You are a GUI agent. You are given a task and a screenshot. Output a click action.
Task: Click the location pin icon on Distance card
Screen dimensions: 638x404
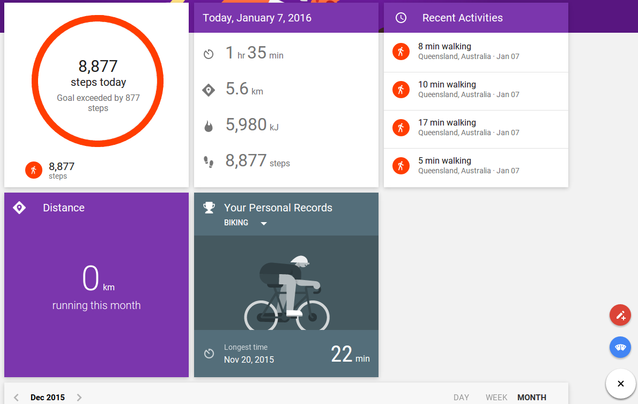click(19, 208)
